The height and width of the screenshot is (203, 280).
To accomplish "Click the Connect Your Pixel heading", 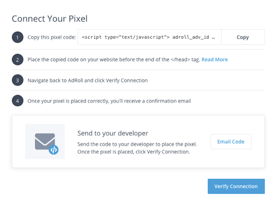I will 50,19.
